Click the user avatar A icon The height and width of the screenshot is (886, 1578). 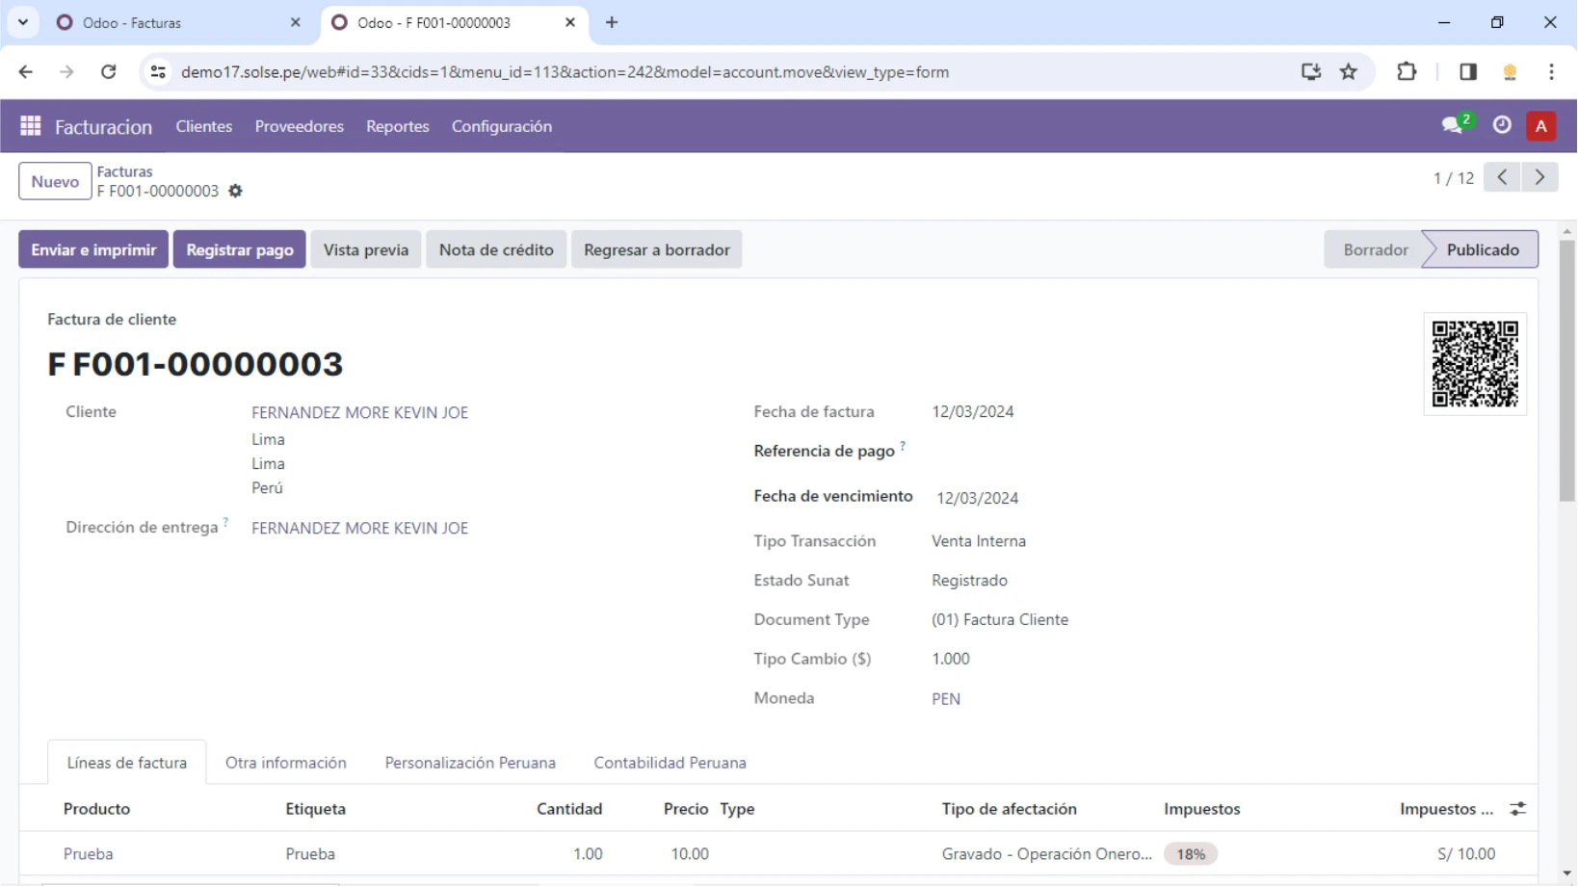click(1541, 126)
